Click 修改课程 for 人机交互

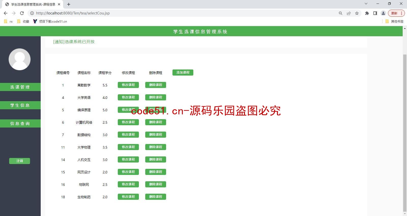point(128,159)
